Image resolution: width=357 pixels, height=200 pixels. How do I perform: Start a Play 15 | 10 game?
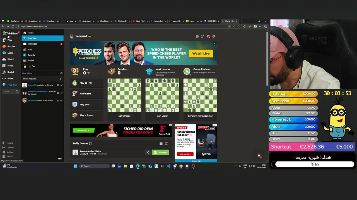(x=86, y=83)
